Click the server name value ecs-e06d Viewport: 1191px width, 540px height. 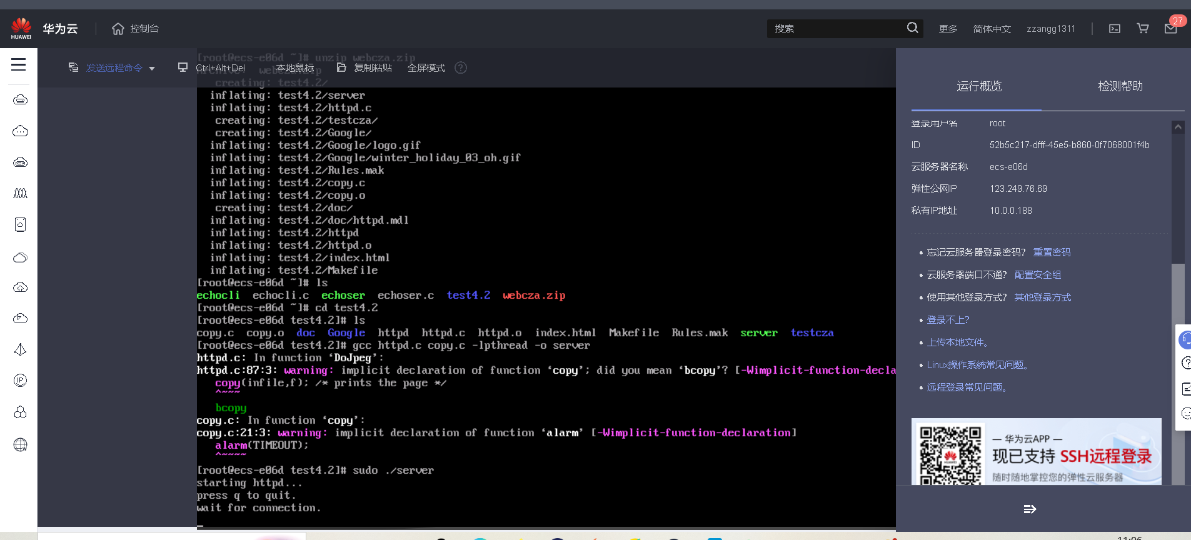(x=1008, y=167)
